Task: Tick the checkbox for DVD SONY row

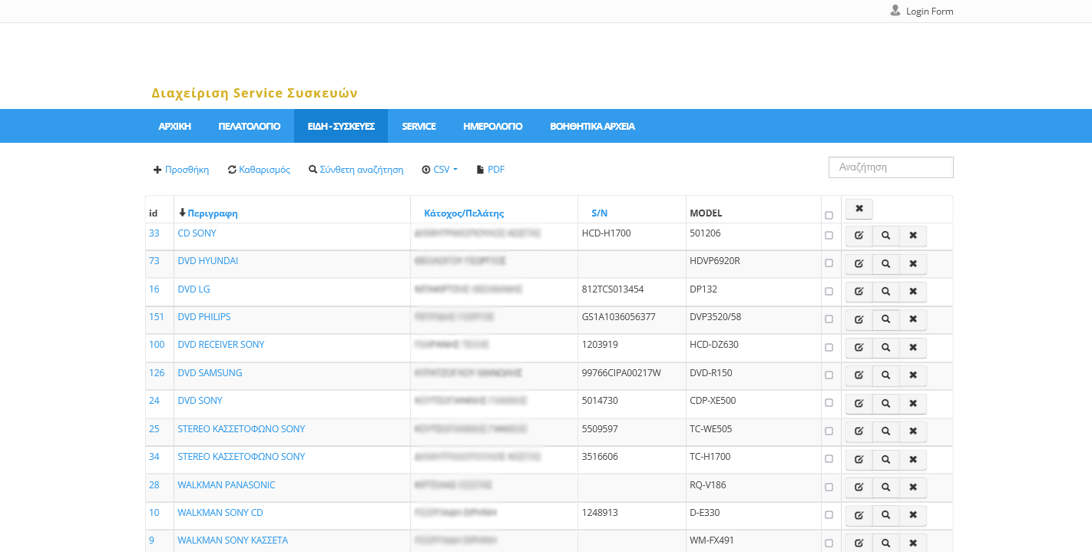Action: point(829,403)
